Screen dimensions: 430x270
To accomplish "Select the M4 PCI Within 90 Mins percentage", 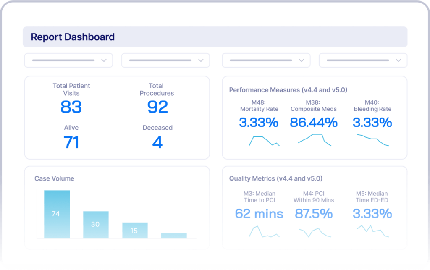I will click(x=314, y=214).
